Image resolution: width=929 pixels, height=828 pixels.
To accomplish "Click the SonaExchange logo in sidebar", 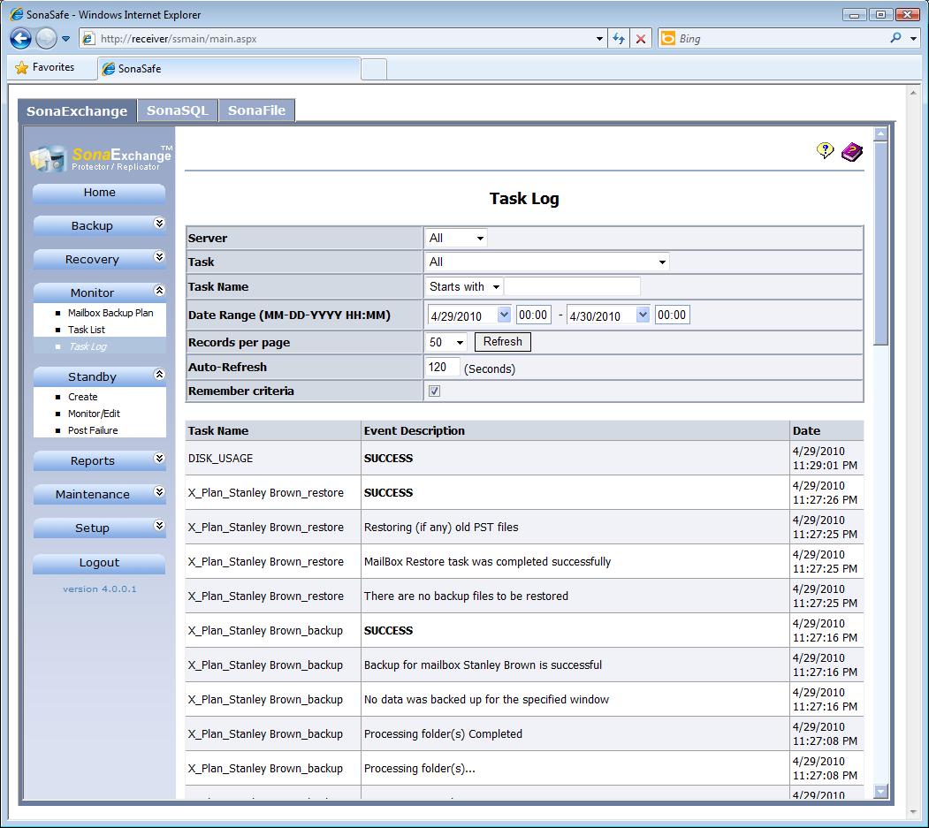I will click(100, 158).
